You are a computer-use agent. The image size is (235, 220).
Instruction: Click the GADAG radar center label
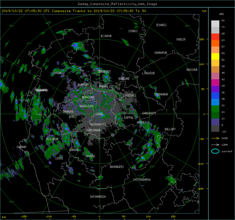pyautogui.click(x=99, y=114)
